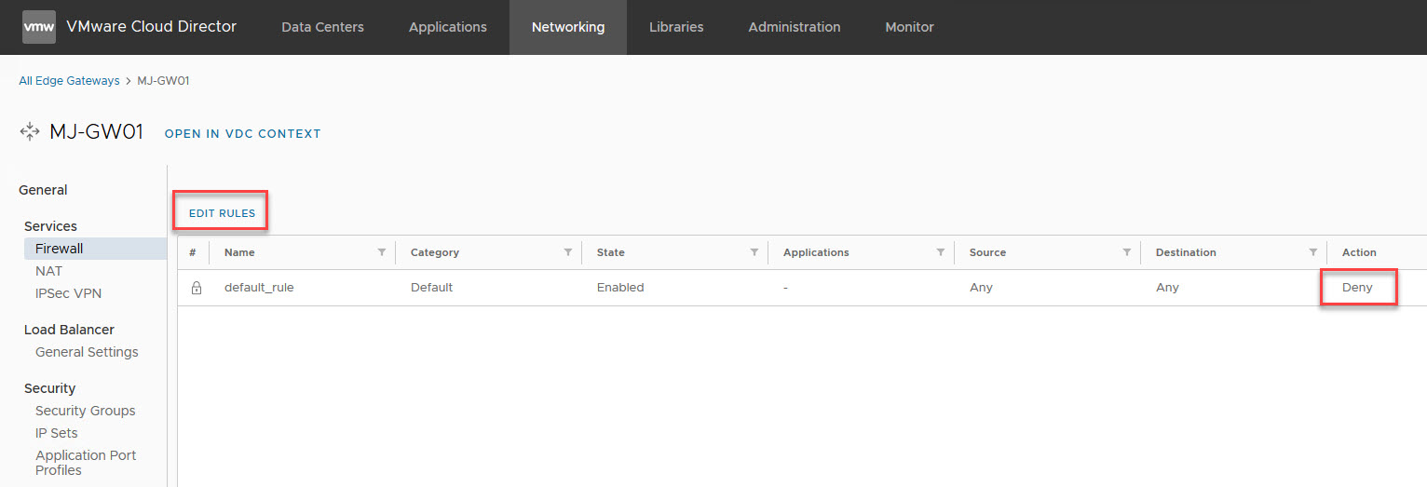Open the Source column filter icon
The width and height of the screenshot is (1427, 487).
pos(1126,252)
